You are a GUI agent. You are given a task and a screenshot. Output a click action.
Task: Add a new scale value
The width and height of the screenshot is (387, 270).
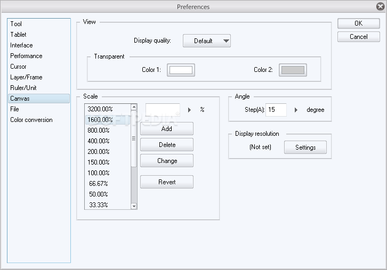tap(166, 128)
